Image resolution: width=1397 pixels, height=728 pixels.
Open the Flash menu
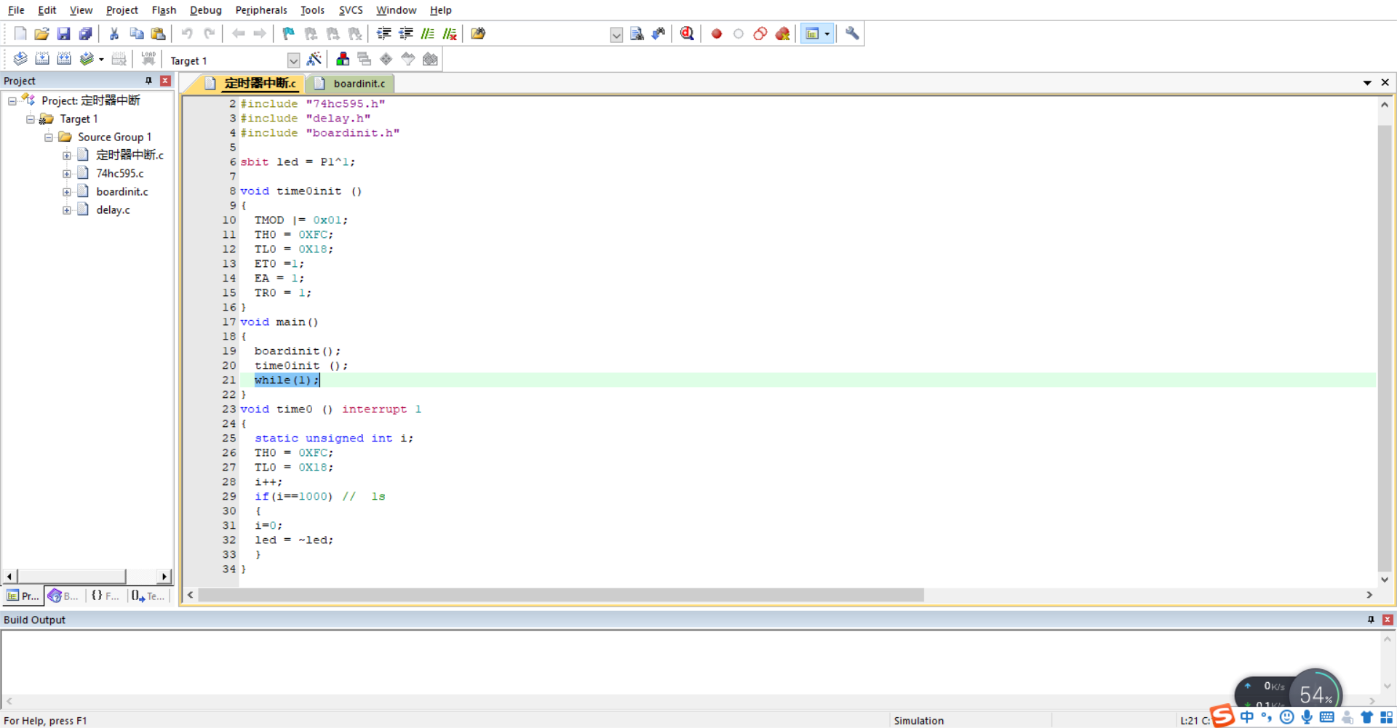[164, 10]
